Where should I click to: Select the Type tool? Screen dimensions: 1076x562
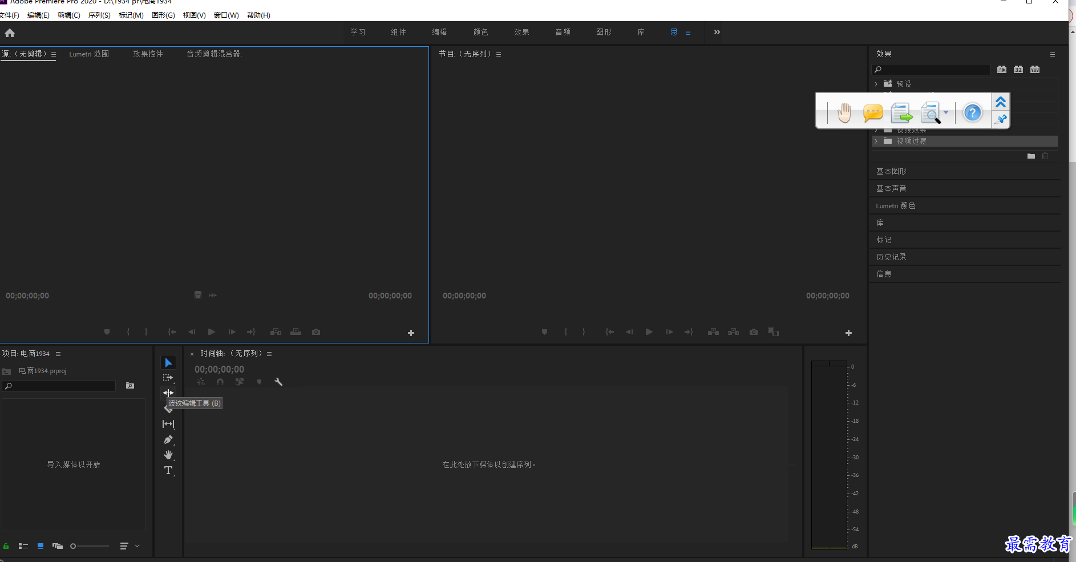click(x=168, y=471)
